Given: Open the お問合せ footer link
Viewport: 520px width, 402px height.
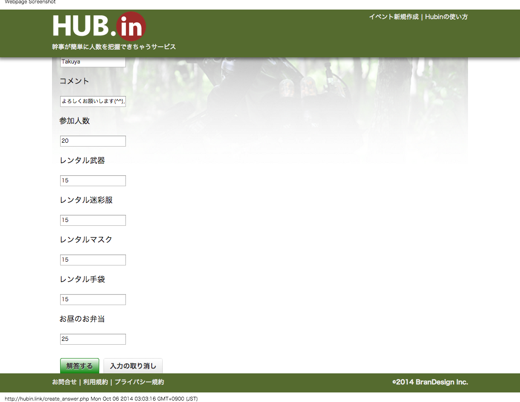Looking at the screenshot, I should click(x=64, y=382).
